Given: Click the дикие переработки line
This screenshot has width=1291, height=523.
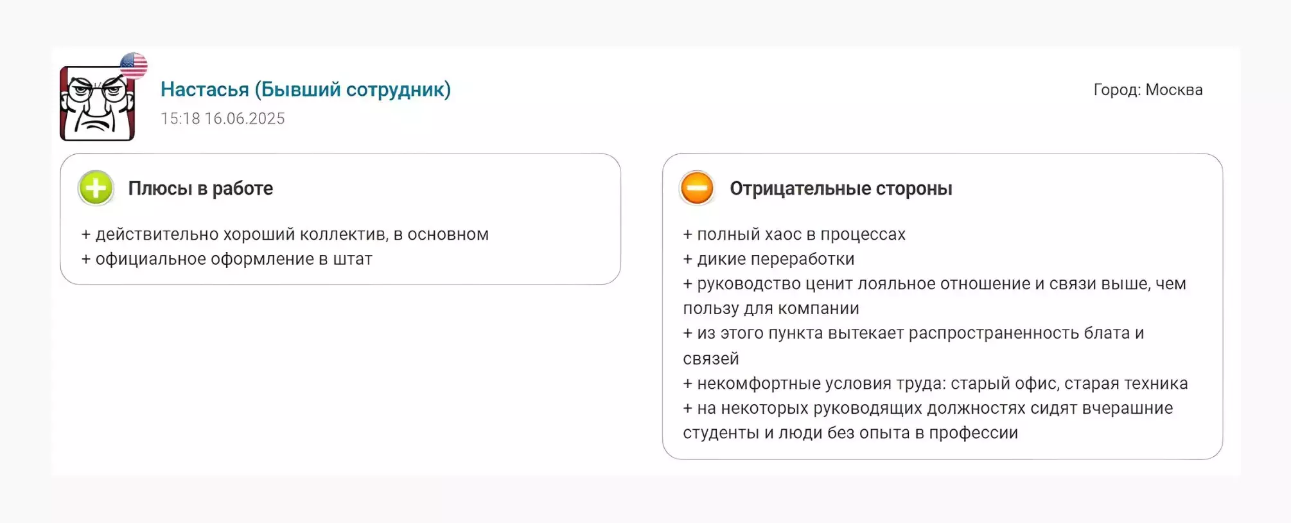Looking at the screenshot, I should click(x=769, y=259).
